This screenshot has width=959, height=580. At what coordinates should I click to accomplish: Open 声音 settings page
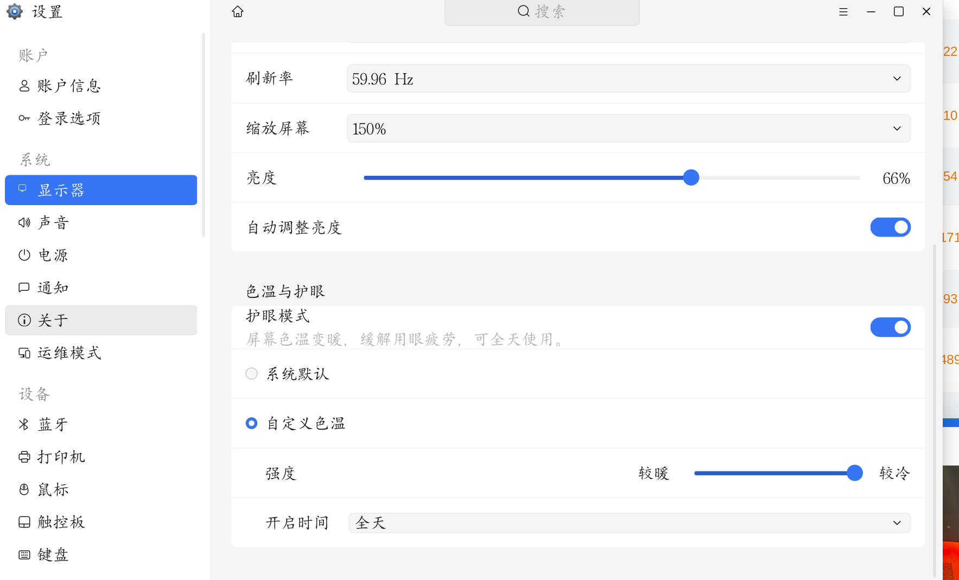[101, 222]
